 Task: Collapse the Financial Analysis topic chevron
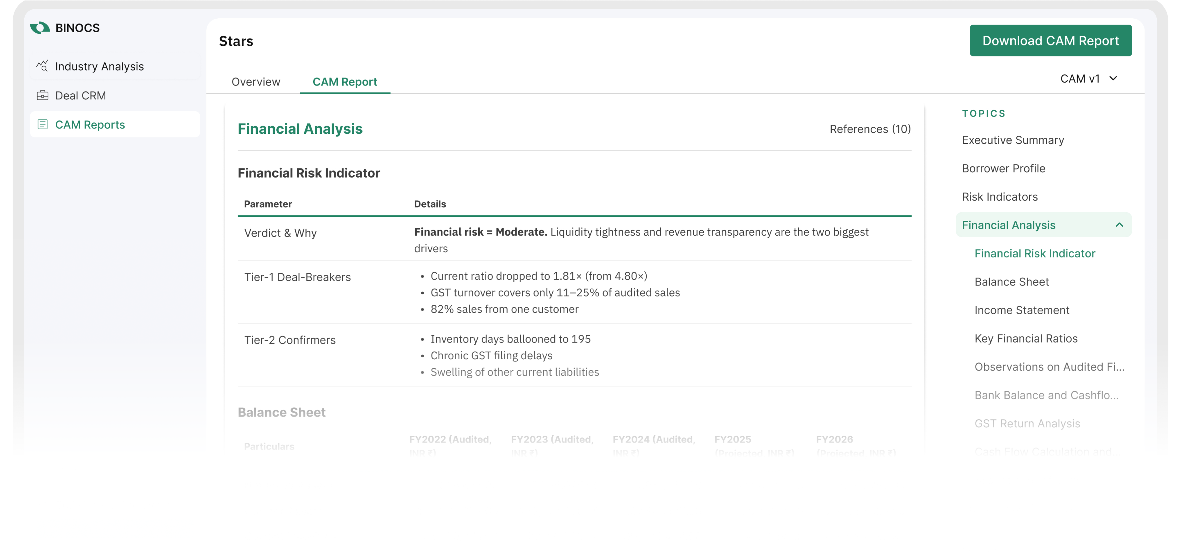(x=1119, y=225)
